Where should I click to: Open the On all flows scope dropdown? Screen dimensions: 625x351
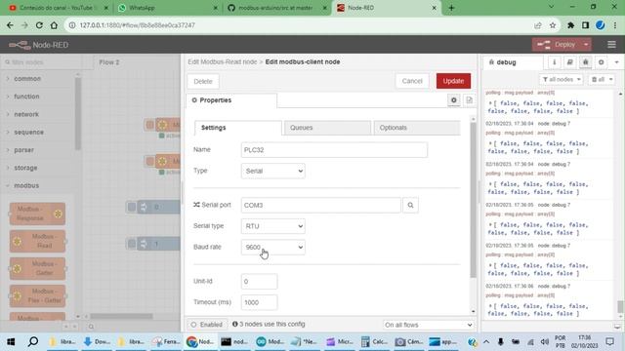428,325
